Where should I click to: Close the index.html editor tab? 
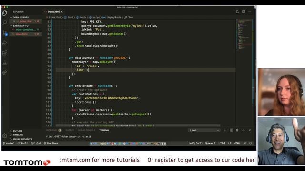[x=62, y=12]
